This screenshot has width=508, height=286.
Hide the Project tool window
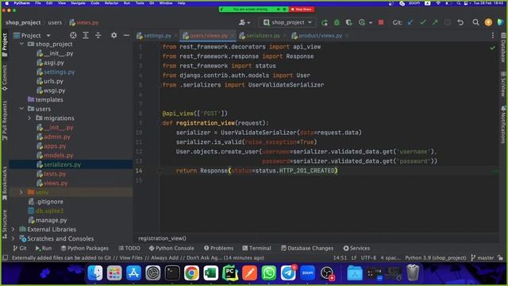[x=126, y=35]
